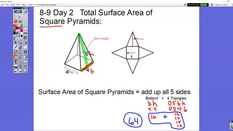
Task: Open the Tools wrench-and-screen icon
Action: 20,21
